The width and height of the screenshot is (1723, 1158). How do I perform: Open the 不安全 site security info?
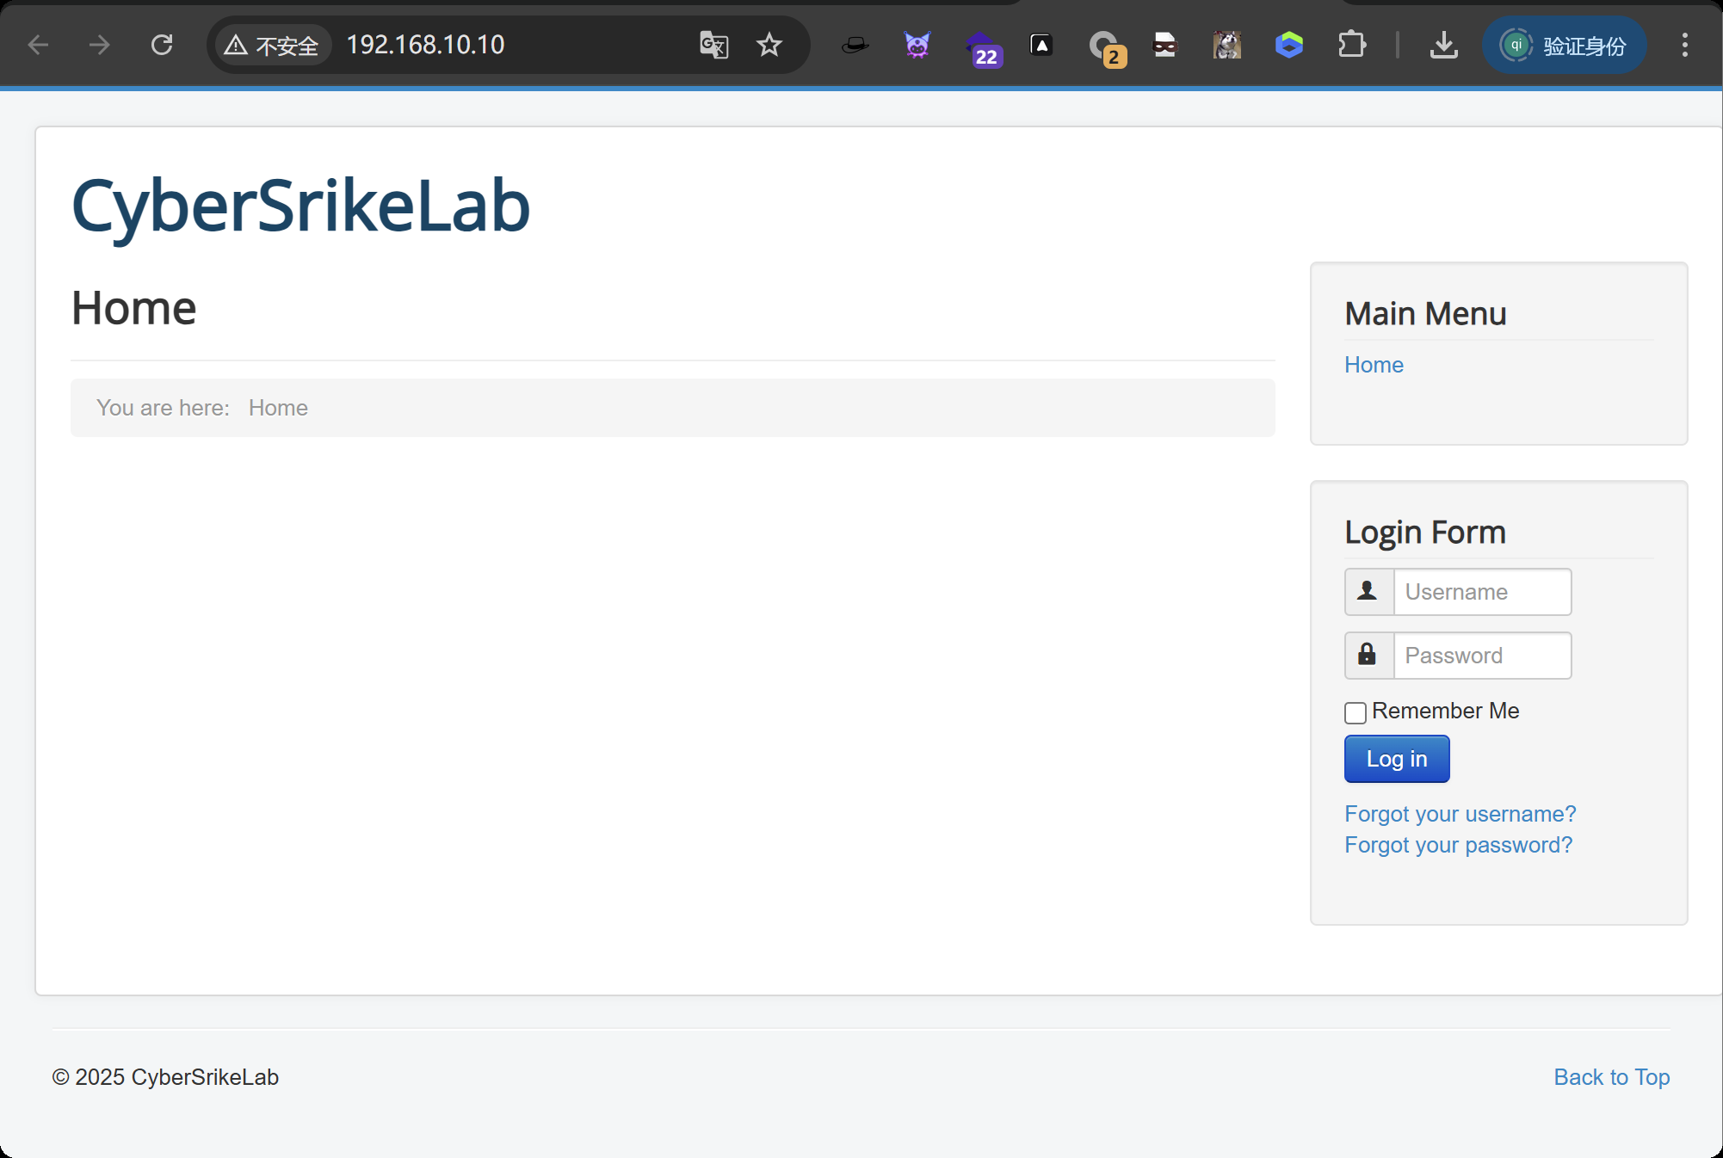coord(273,45)
